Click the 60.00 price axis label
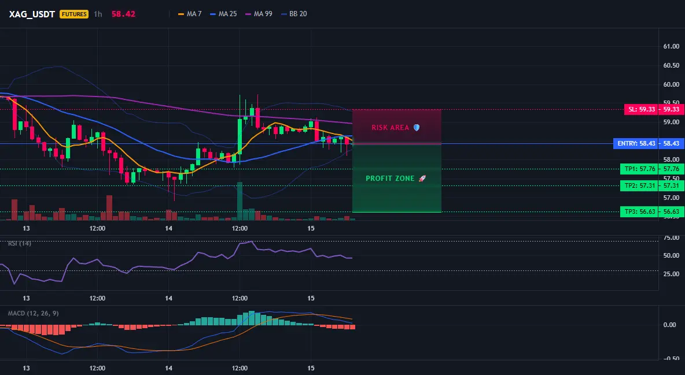The height and width of the screenshot is (375, 685). (x=671, y=84)
